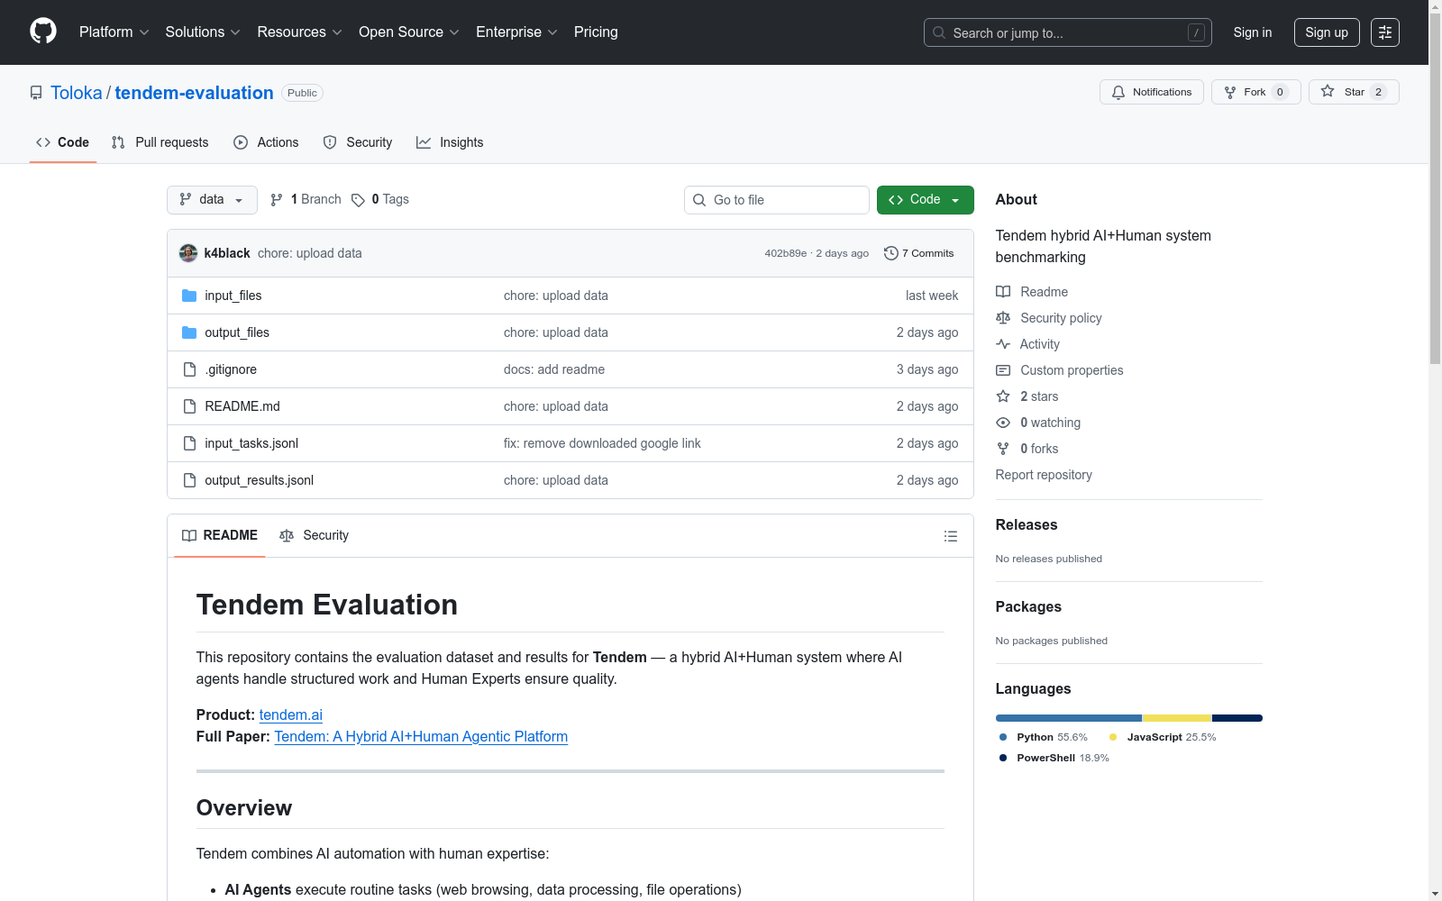Click the Notifications bell icon
The height and width of the screenshot is (901, 1442).
pyautogui.click(x=1118, y=92)
